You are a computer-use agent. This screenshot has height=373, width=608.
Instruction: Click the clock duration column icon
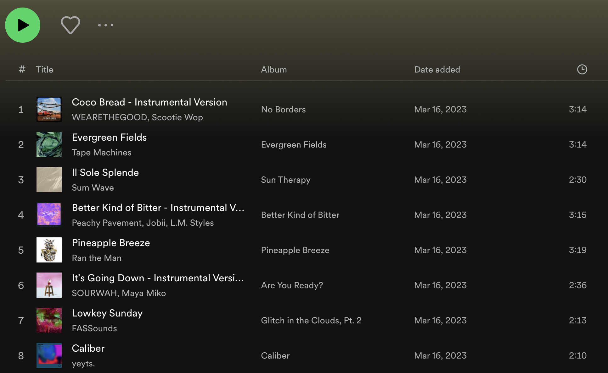(x=582, y=69)
